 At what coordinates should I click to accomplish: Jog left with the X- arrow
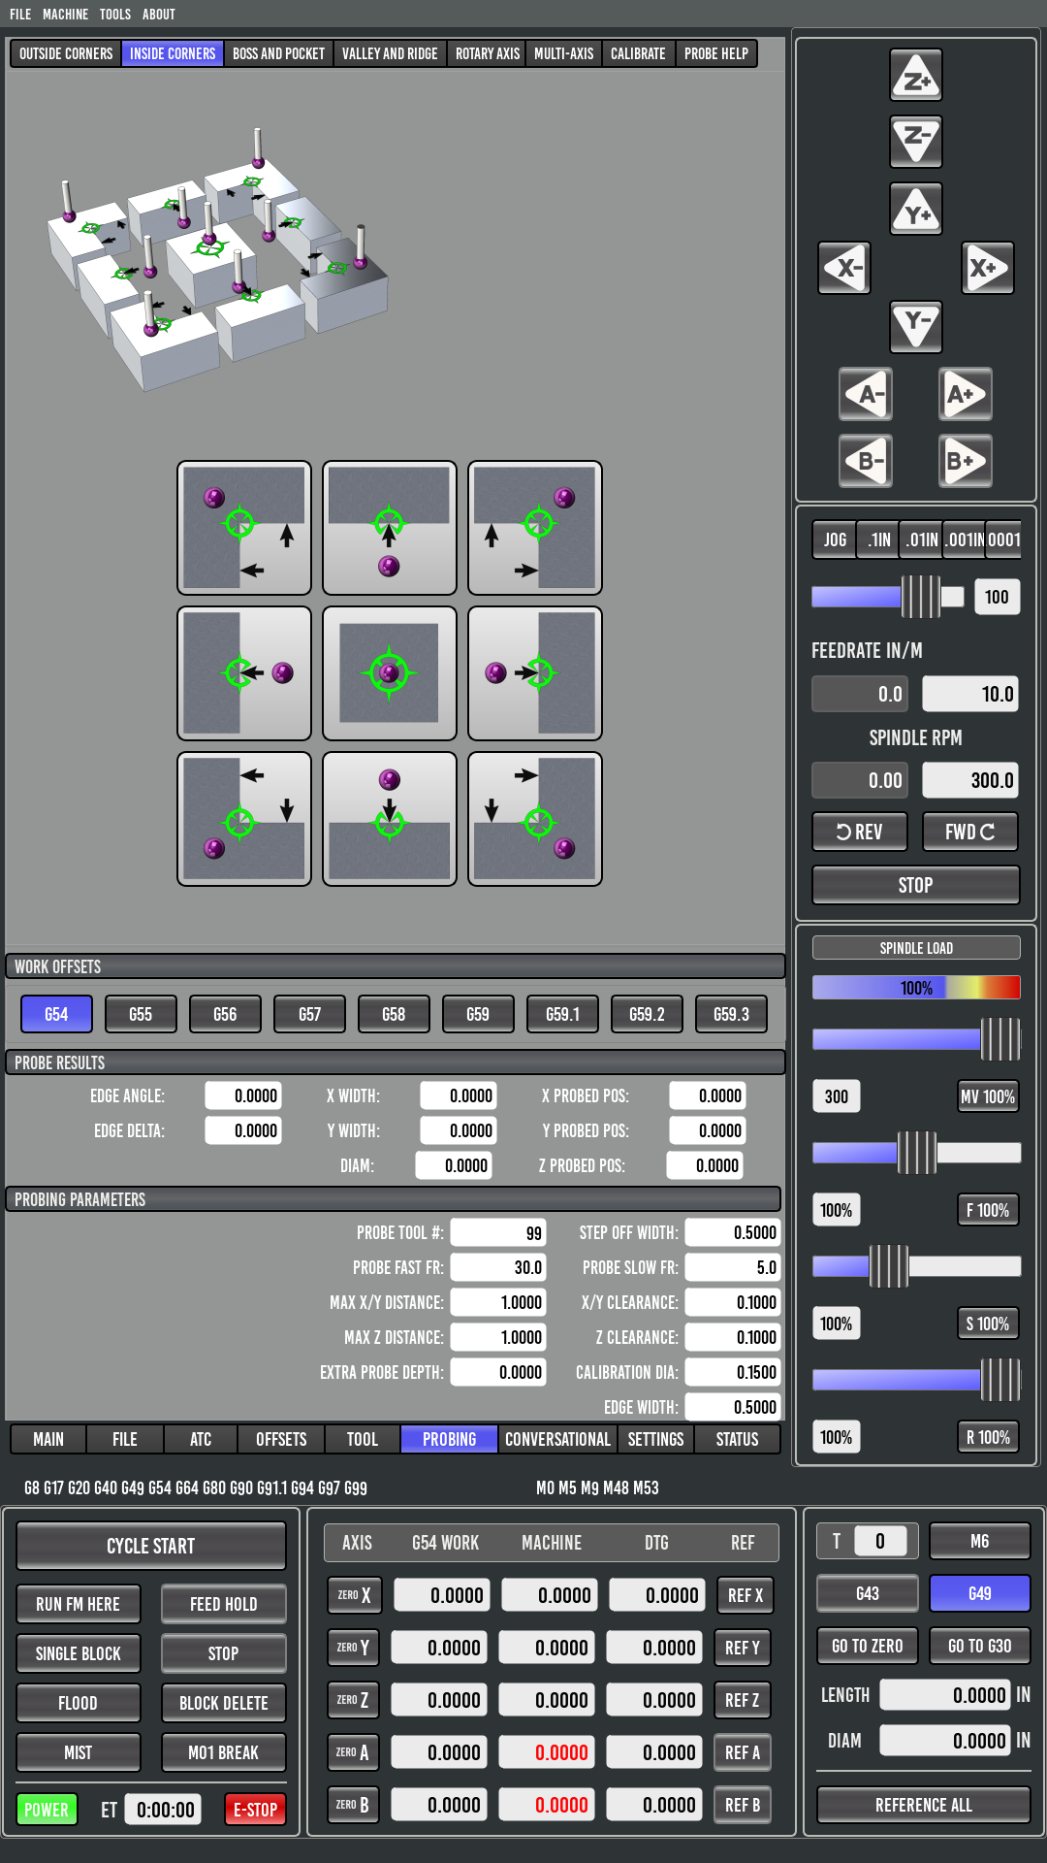(844, 268)
